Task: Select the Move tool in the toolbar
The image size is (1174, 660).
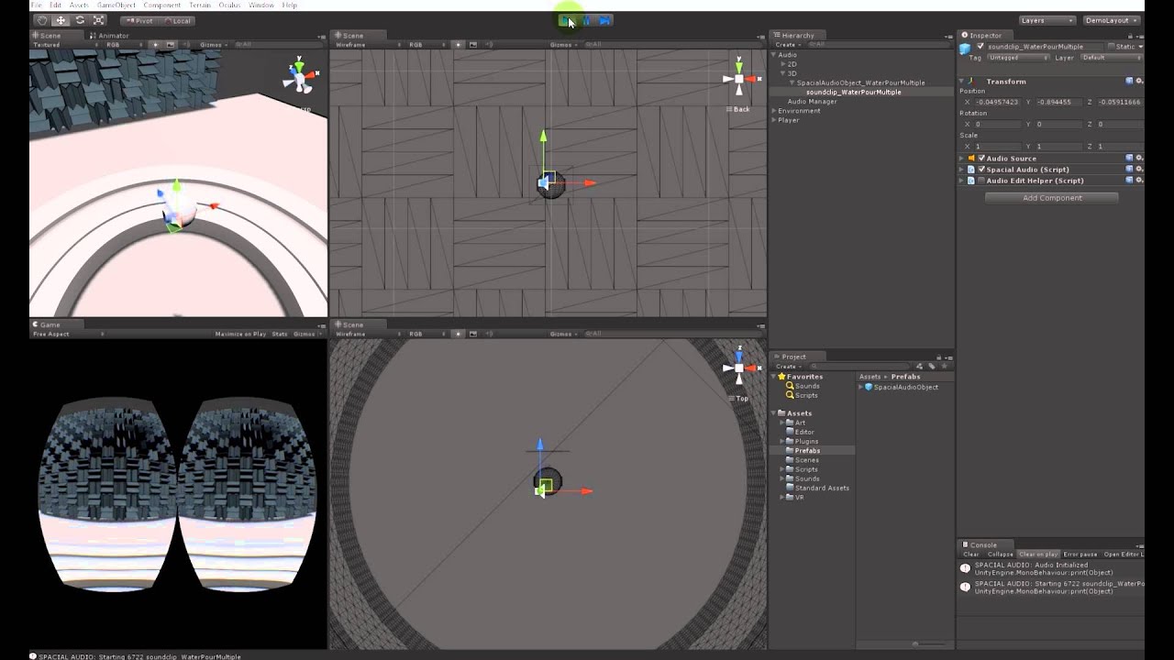Action: point(61,20)
